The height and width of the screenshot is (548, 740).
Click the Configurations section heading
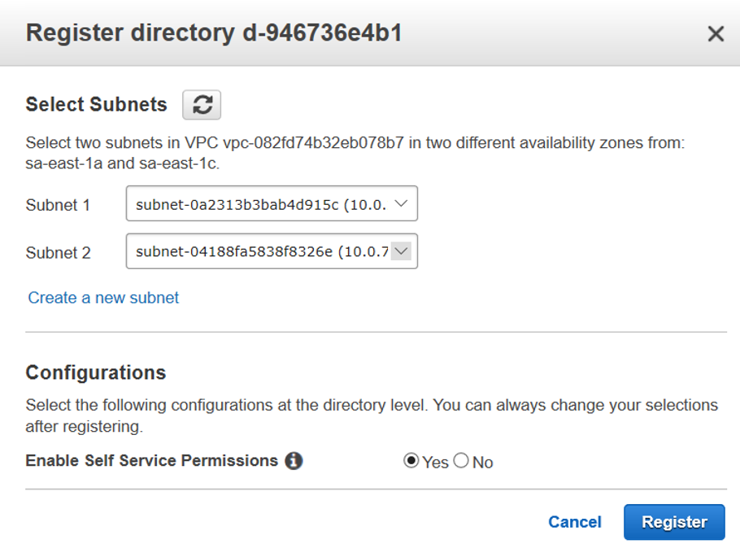pos(95,372)
